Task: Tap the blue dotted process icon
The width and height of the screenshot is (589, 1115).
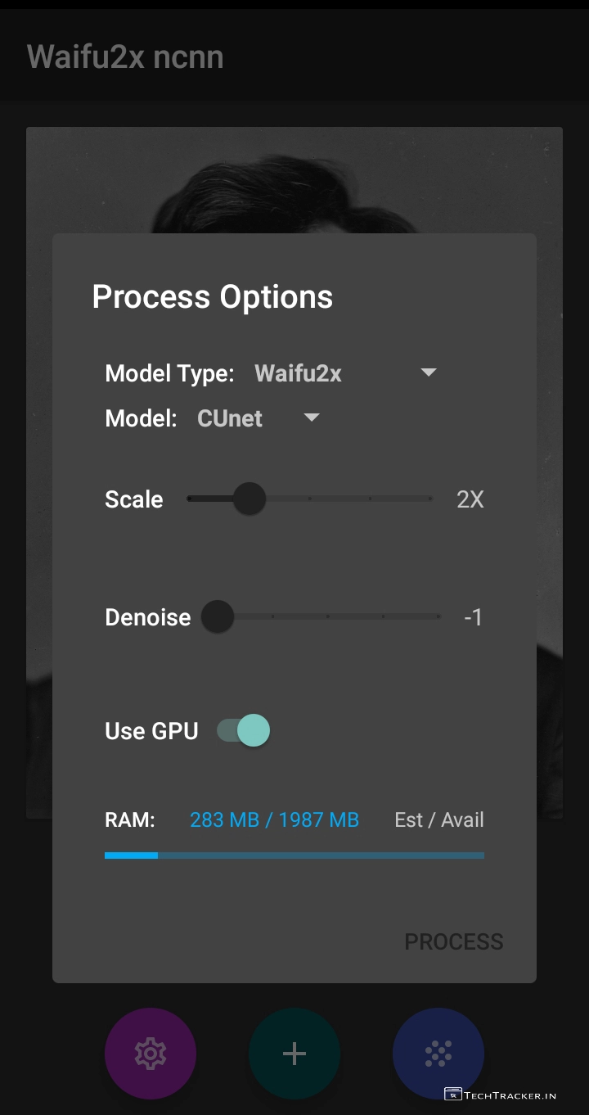Action: pos(438,1053)
